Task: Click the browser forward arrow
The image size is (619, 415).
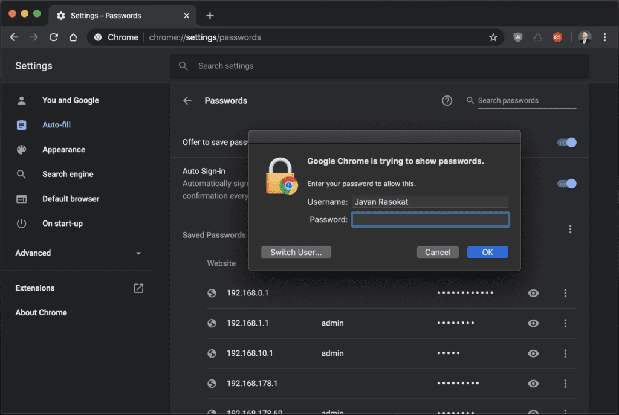Action: coord(34,37)
